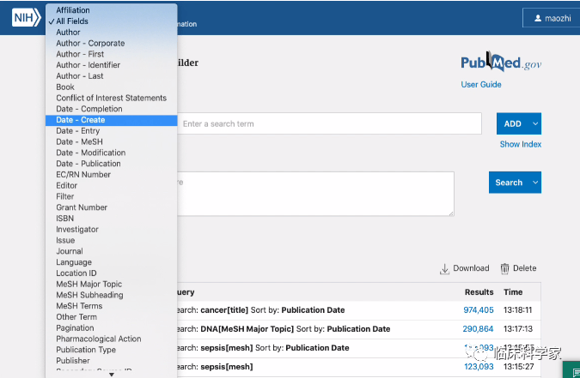This screenshot has height=378, width=580.
Task: Pick Filter from the field list
Action: [112, 196]
